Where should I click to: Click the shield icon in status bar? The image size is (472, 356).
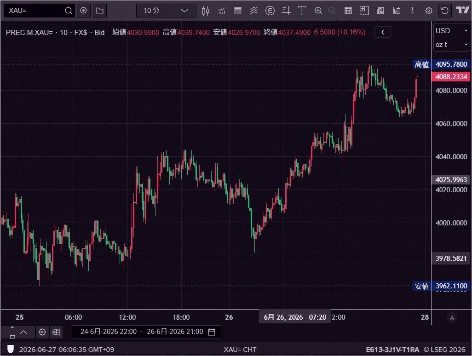[11, 349]
